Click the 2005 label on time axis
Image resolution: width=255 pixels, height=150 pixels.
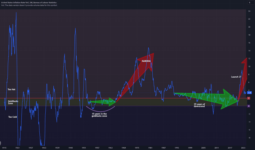point(203,148)
